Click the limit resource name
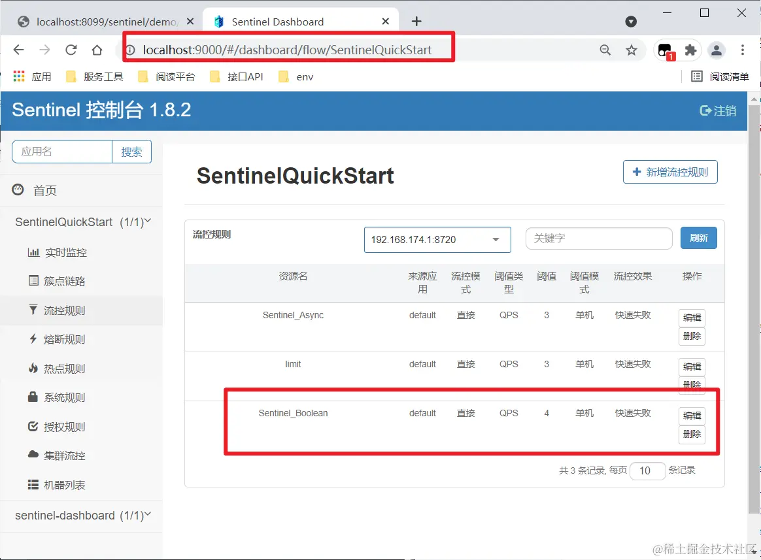 coord(293,364)
